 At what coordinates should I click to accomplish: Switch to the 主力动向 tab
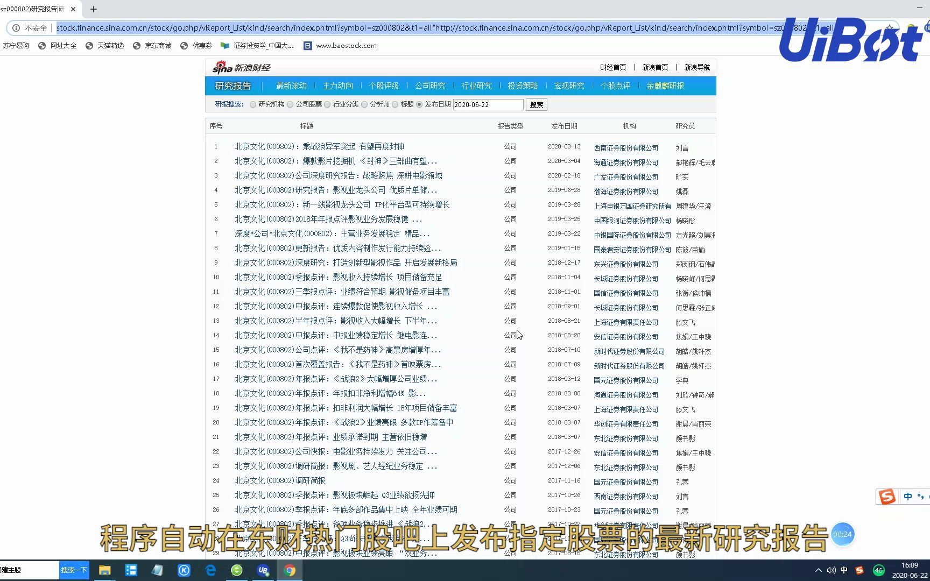[337, 86]
